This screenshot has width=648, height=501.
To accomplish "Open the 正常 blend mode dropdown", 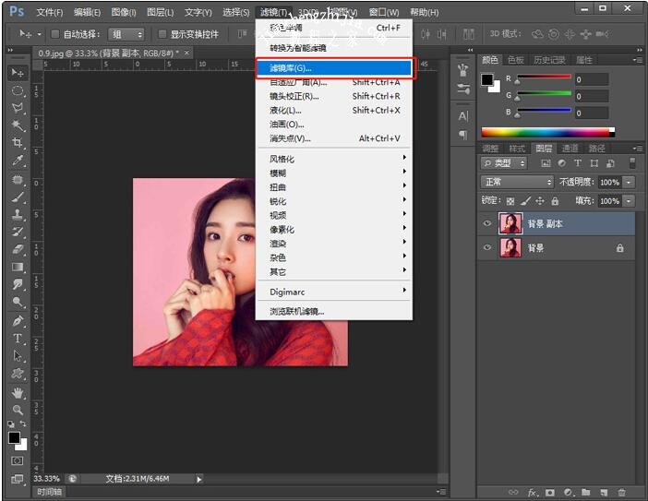I will click(x=517, y=183).
